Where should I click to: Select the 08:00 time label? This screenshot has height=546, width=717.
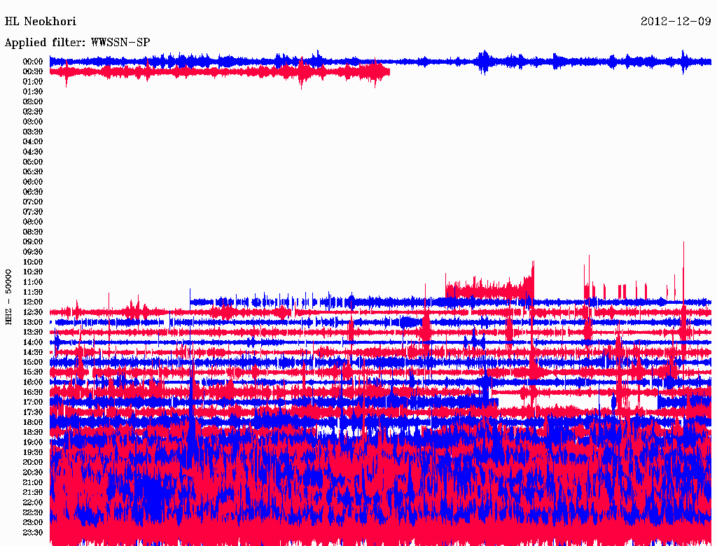[x=33, y=222]
